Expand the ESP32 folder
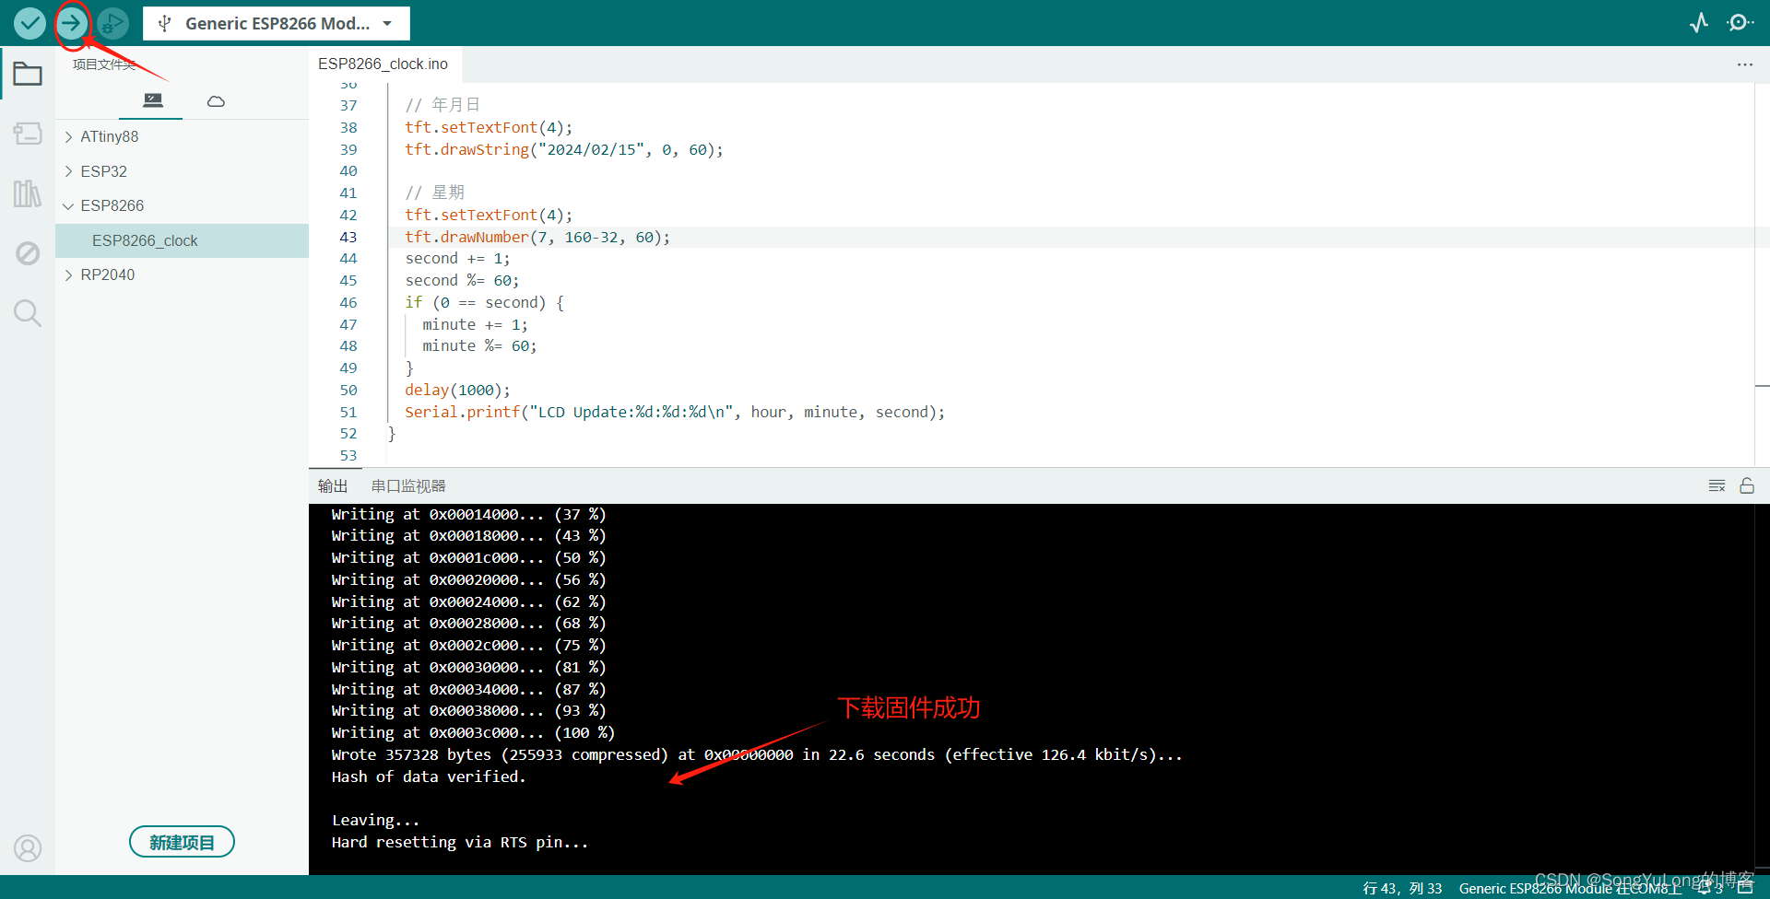1770x899 pixels. click(x=182, y=171)
